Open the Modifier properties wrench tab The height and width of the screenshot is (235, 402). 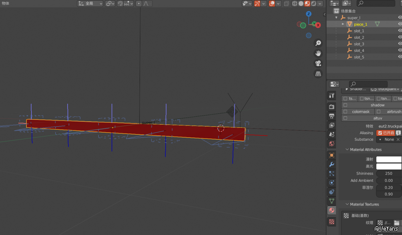[x=332, y=164]
